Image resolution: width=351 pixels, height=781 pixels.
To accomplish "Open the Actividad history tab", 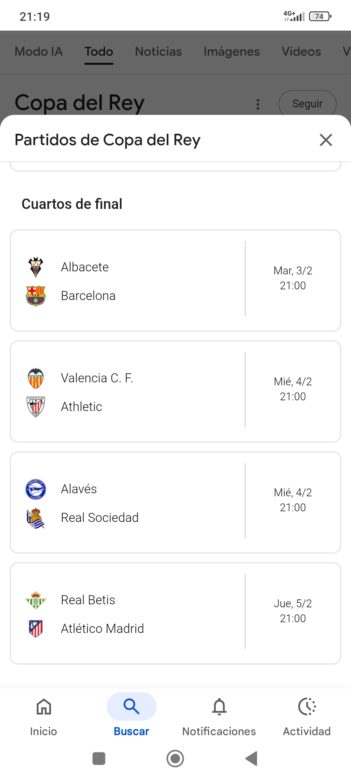I will 307,714.
